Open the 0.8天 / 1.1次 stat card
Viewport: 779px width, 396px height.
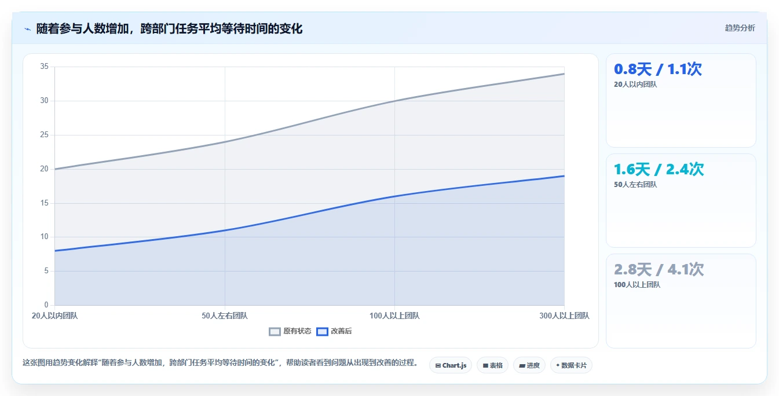point(681,101)
